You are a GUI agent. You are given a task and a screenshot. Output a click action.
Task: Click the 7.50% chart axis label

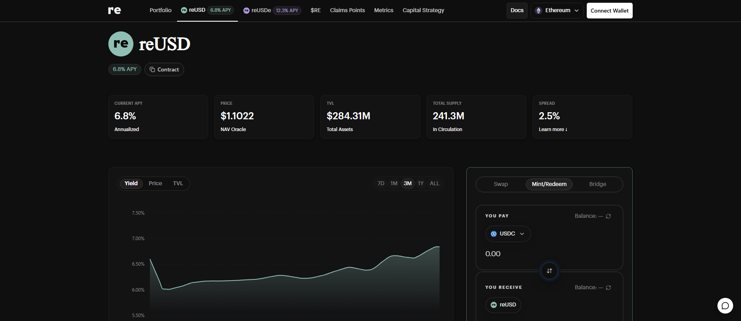(x=138, y=213)
